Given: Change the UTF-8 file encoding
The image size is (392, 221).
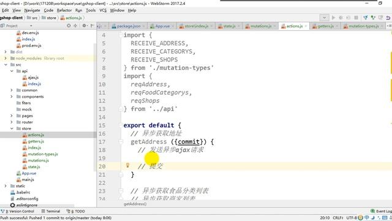Looking at the screenshot, I should point(352,218).
